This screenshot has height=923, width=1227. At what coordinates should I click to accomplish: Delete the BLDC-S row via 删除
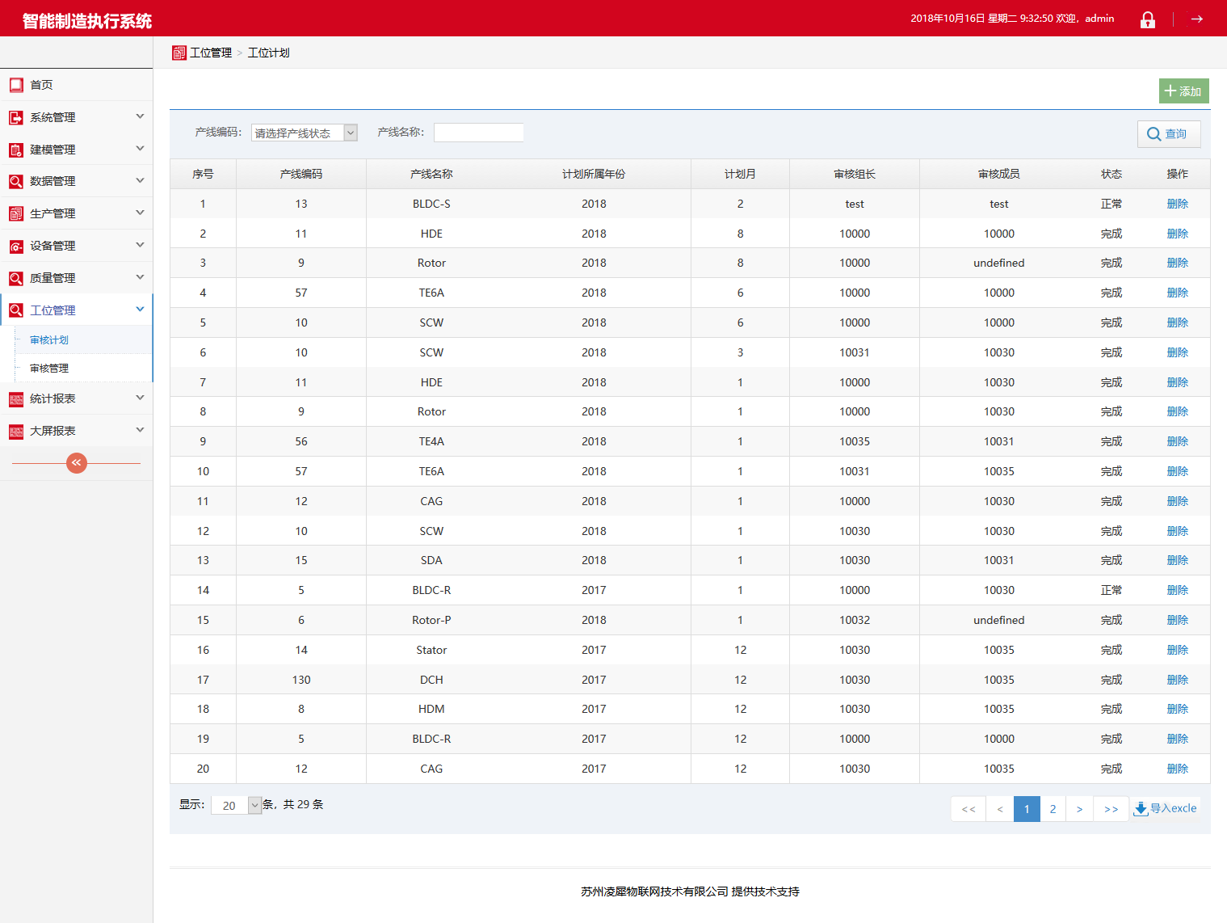[x=1177, y=204]
